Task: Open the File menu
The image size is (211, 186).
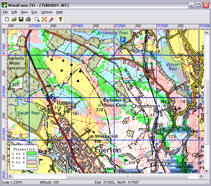Action: (5, 12)
